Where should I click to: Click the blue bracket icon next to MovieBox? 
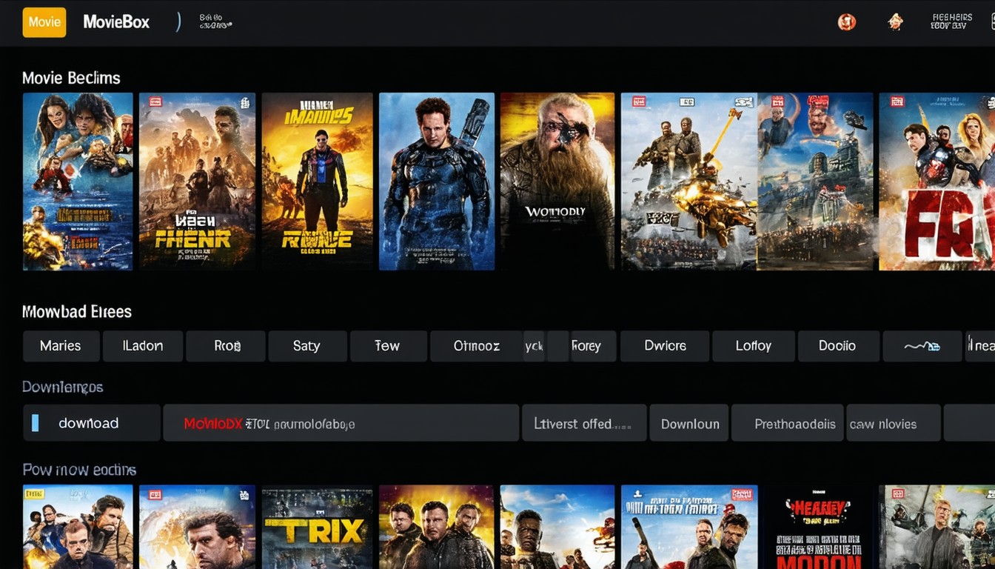178,22
